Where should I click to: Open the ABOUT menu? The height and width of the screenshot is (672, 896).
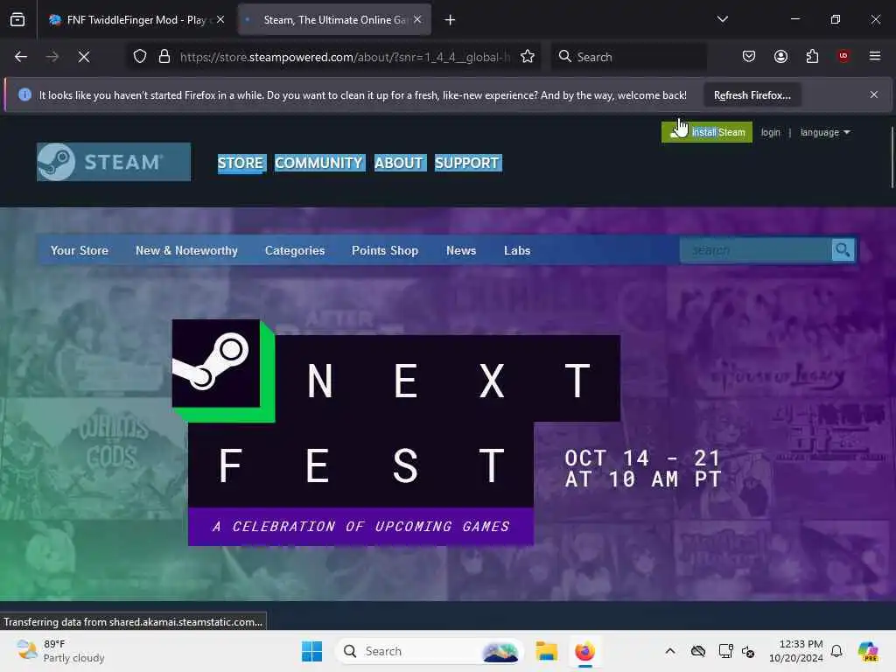pyautogui.click(x=399, y=163)
